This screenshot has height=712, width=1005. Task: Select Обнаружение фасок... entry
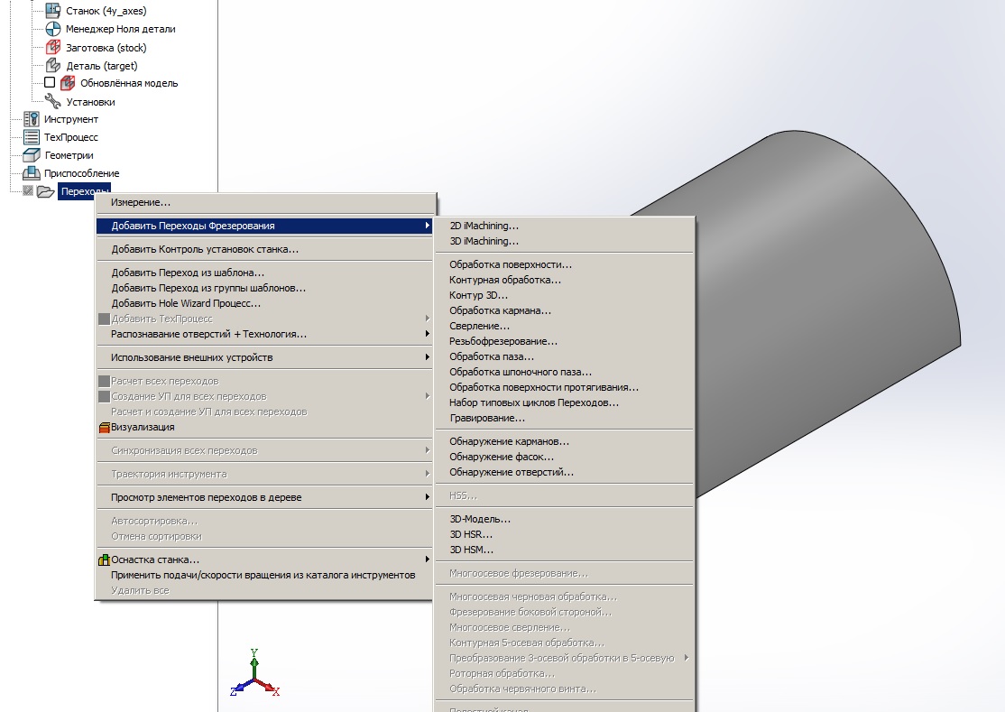point(564,457)
